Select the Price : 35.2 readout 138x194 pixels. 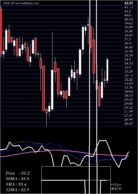(17, 173)
